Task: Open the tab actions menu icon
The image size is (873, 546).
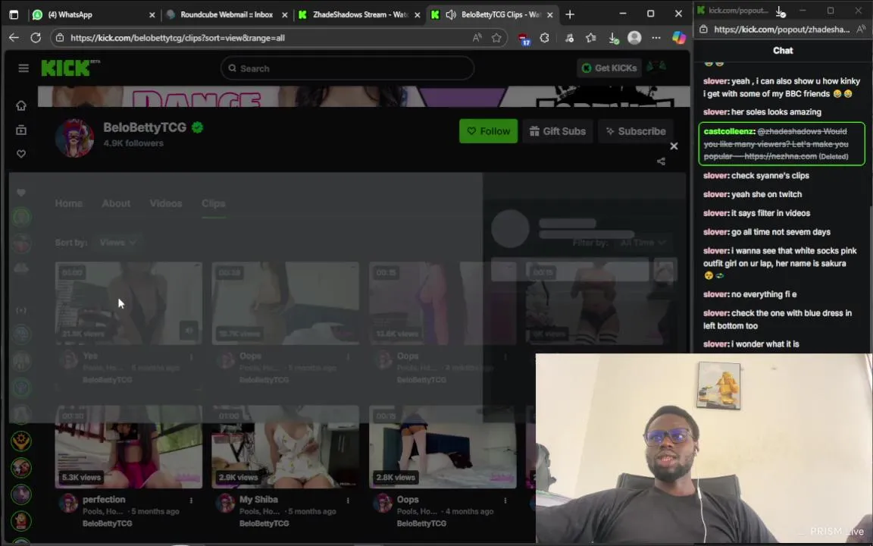Action: click(x=14, y=14)
